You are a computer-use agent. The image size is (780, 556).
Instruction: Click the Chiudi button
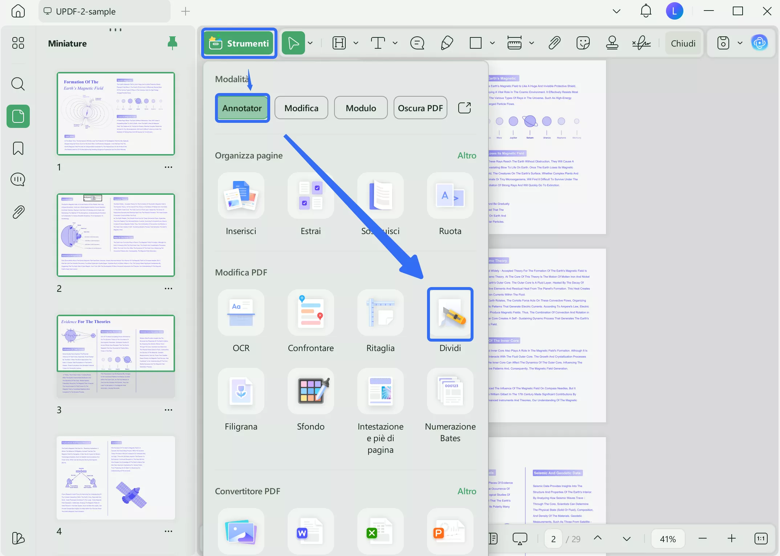pyautogui.click(x=683, y=43)
